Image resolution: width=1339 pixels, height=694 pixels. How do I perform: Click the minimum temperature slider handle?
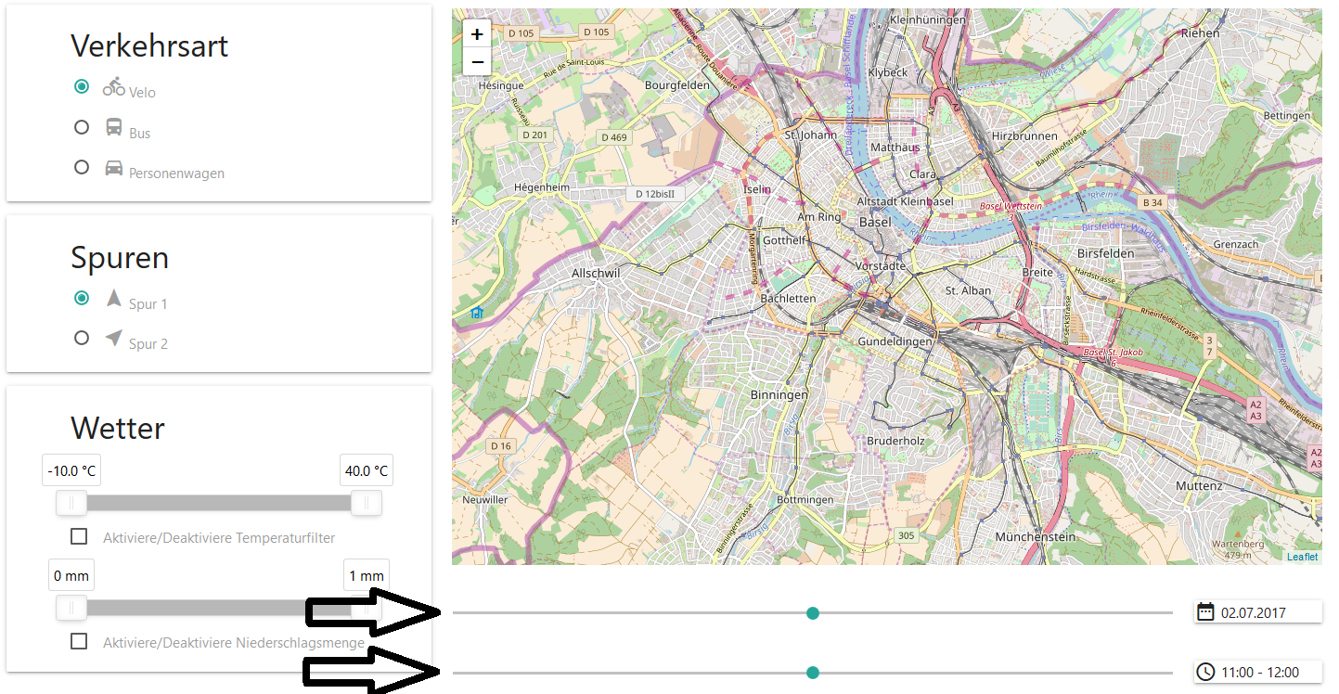click(x=71, y=503)
